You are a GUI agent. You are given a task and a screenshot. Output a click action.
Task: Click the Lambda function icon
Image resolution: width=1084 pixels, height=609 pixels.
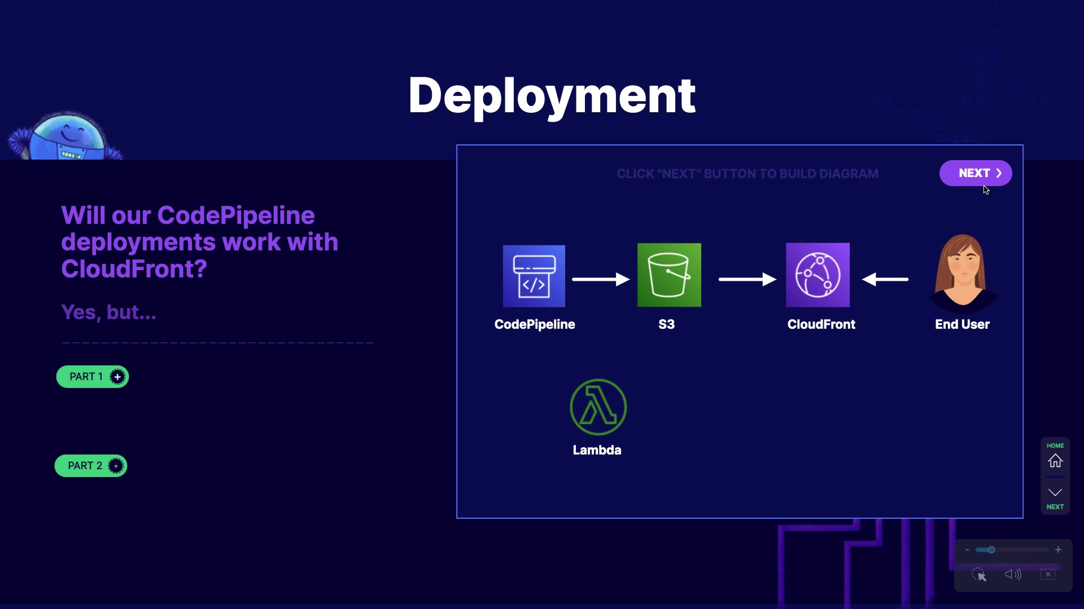pos(598,407)
